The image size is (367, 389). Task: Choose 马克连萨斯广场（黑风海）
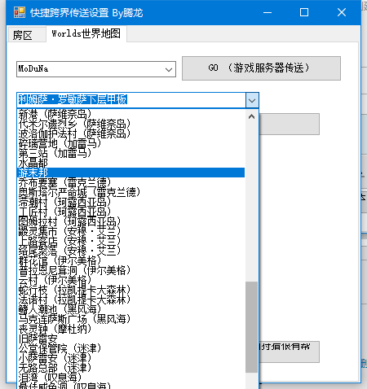(x=130, y=319)
